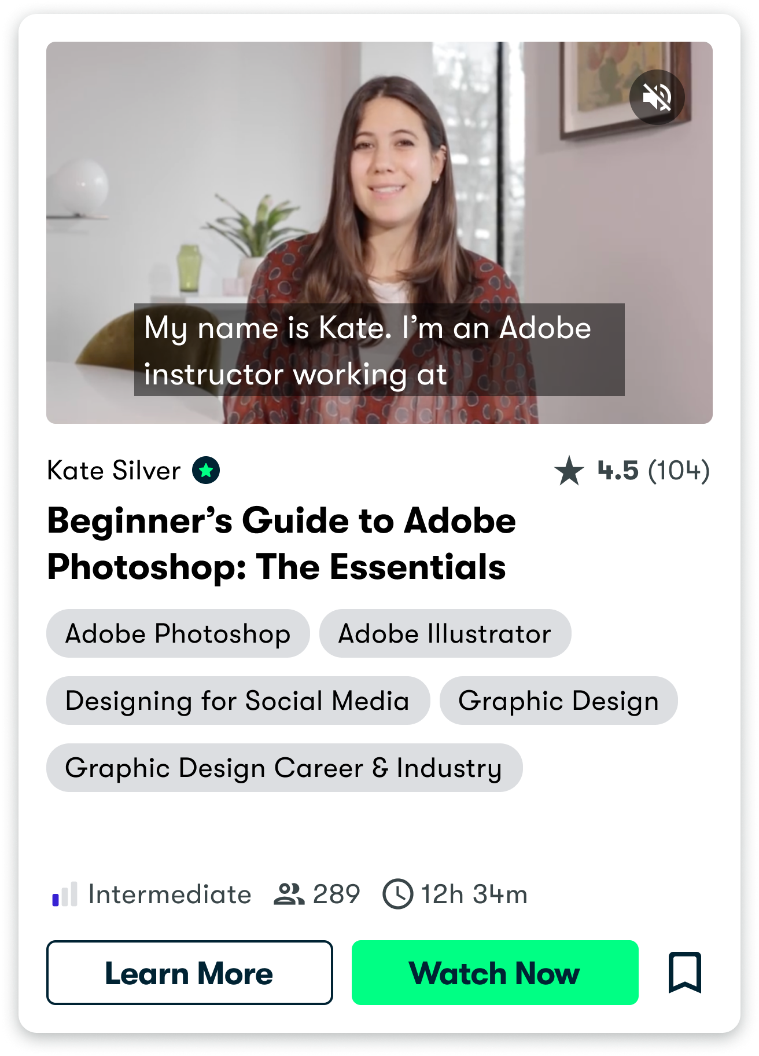The image size is (759, 1056).
Task: Click the clock duration icon
Action: (x=398, y=894)
